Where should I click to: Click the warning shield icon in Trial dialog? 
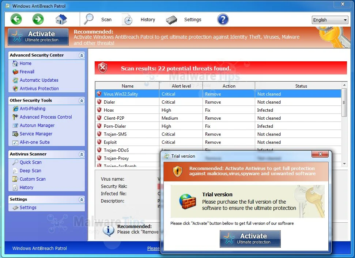178,171
